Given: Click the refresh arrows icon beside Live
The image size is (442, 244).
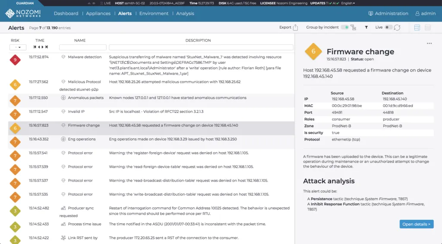Looking at the screenshot, I should [397, 27].
